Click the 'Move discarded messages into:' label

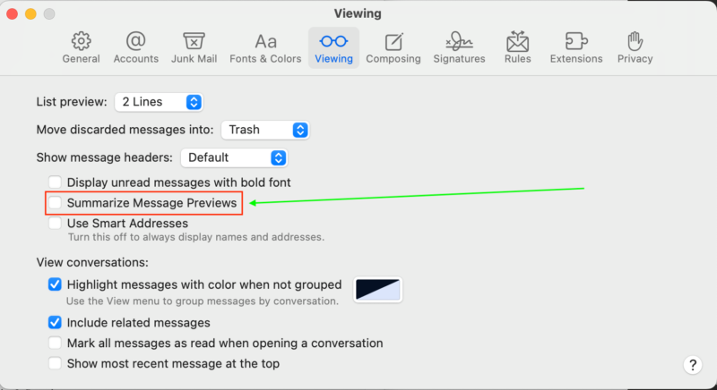point(125,130)
